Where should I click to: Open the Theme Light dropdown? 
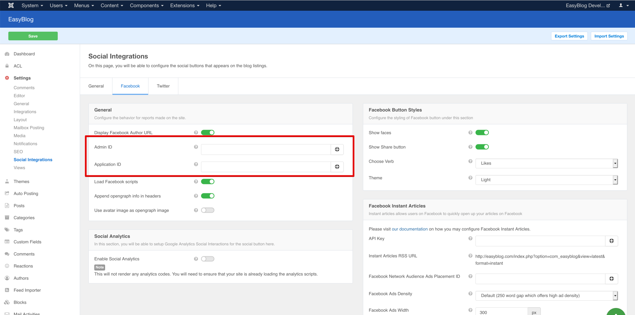point(547,180)
